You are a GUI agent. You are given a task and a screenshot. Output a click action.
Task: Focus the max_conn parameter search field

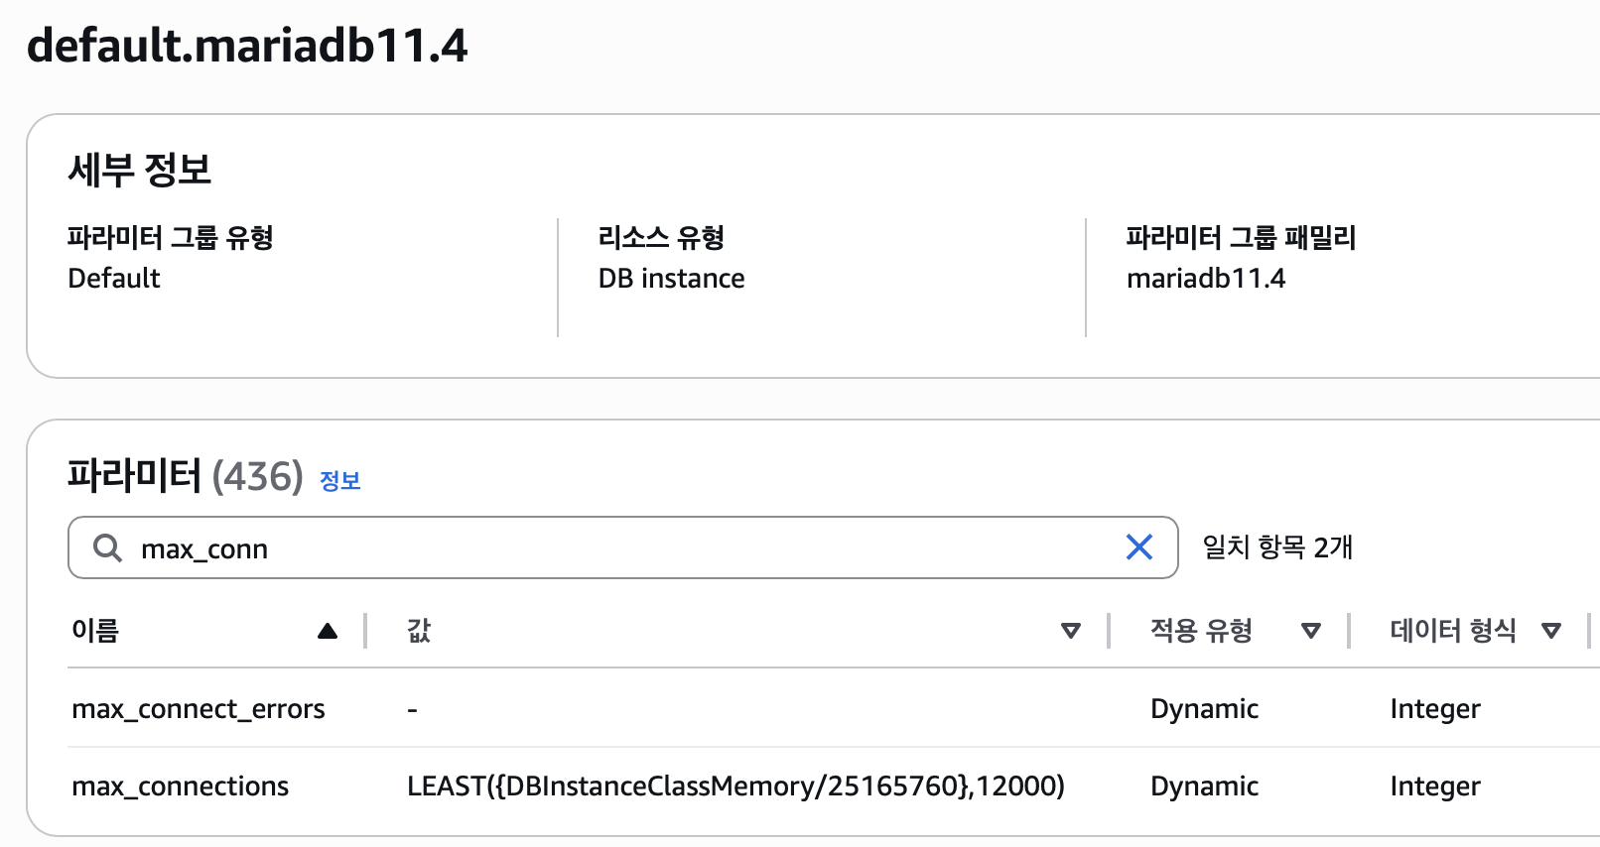pyautogui.click(x=622, y=547)
